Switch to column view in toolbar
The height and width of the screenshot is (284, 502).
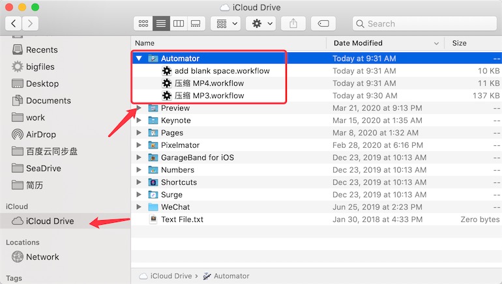(177, 23)
